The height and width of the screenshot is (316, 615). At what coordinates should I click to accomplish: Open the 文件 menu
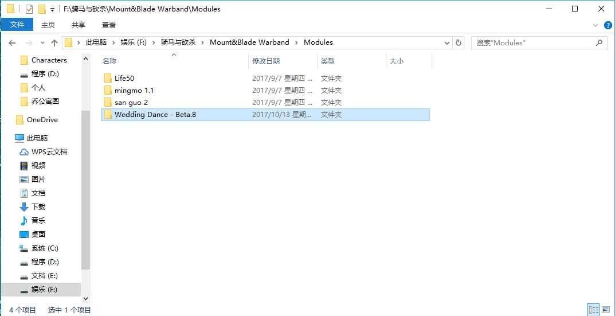[17, 25]
